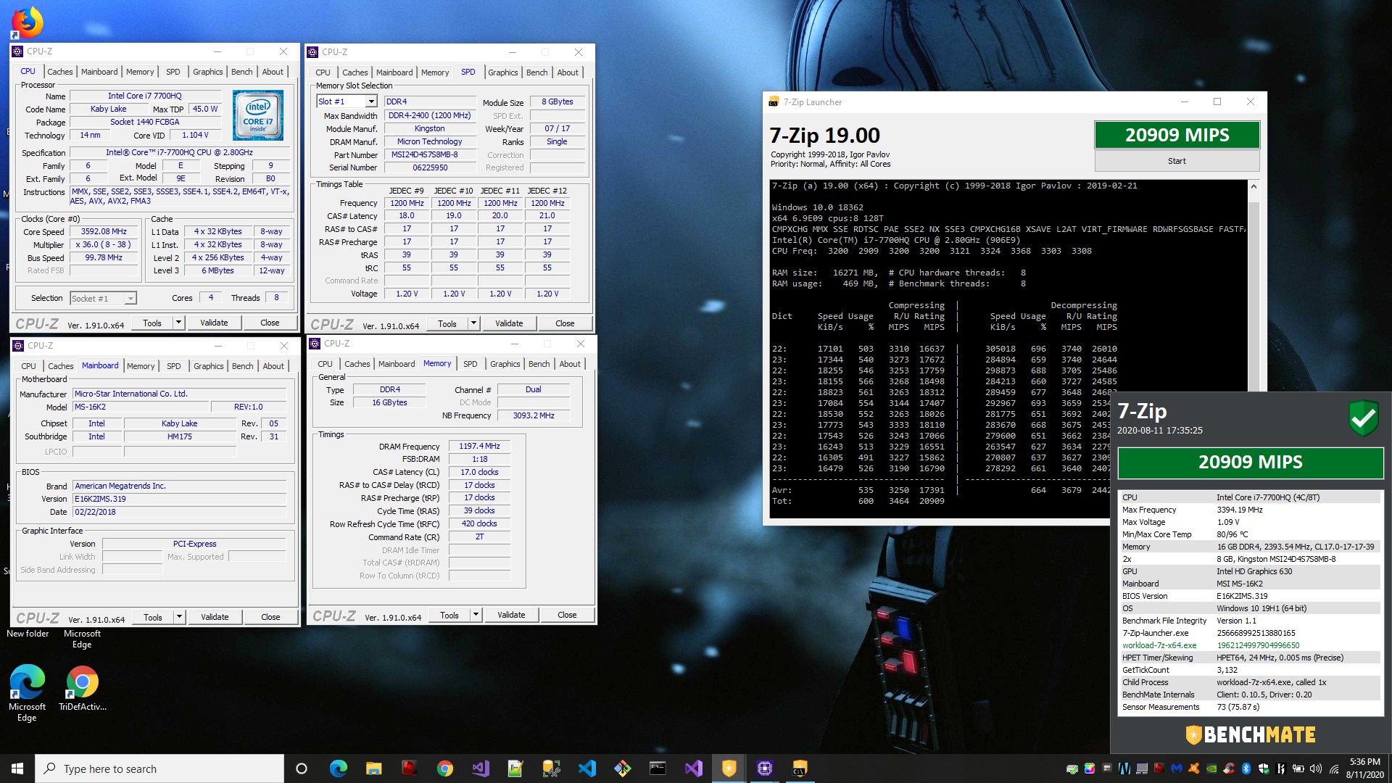This screenshot has height=783, width=1392.
Task: Click Close in the Mainboard window
Action: (x=270, y=617)
